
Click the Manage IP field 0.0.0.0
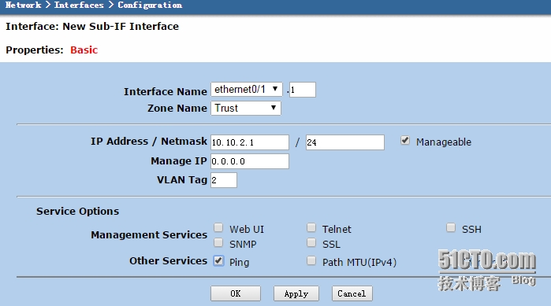[250, 161]
